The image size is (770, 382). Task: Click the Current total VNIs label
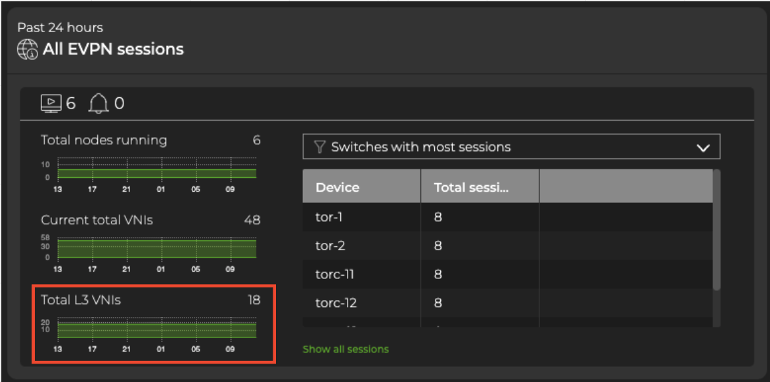pyautogui.click(x=97, y=220)
